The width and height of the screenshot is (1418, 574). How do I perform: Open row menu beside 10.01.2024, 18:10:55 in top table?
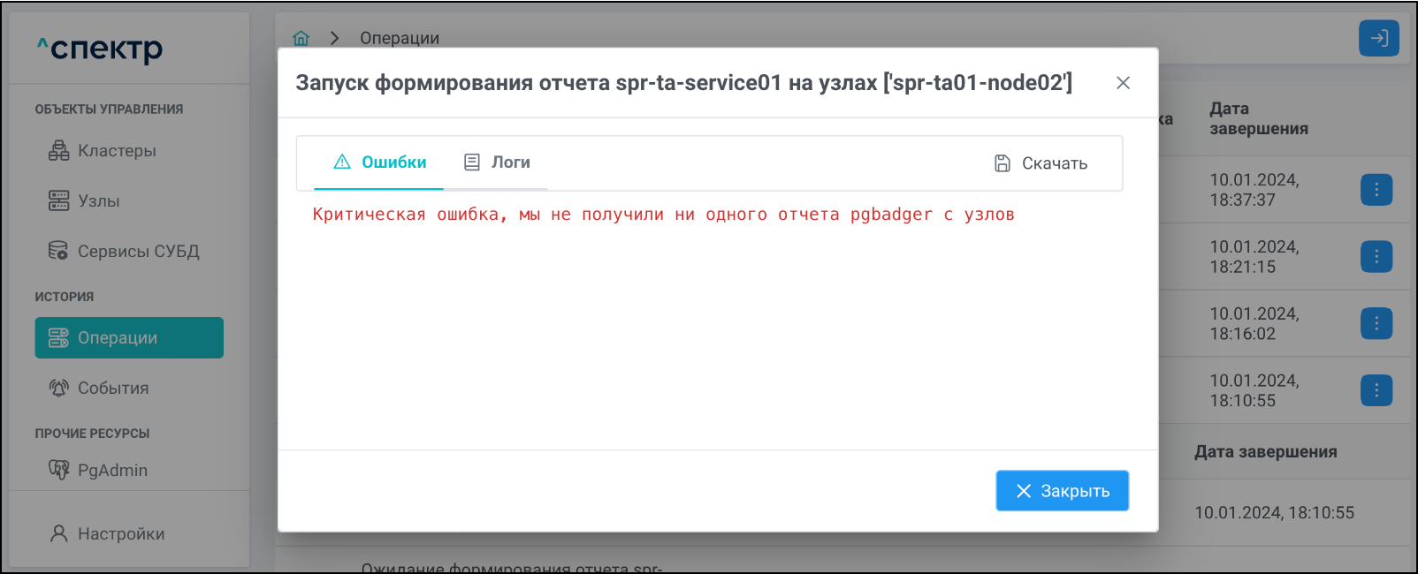[x=1376, y=390]
